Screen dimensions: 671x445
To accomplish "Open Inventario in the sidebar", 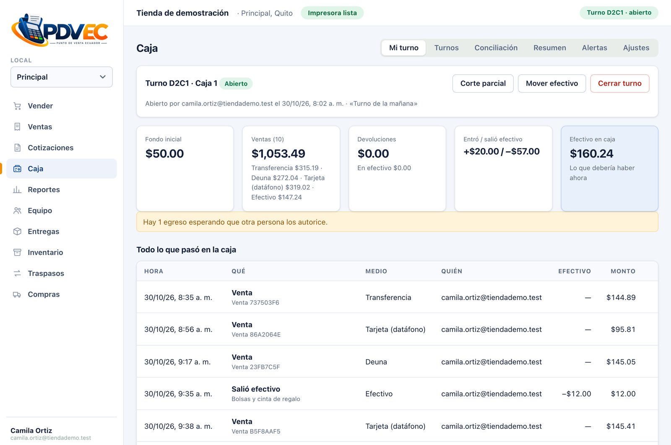I will [62, 253].
